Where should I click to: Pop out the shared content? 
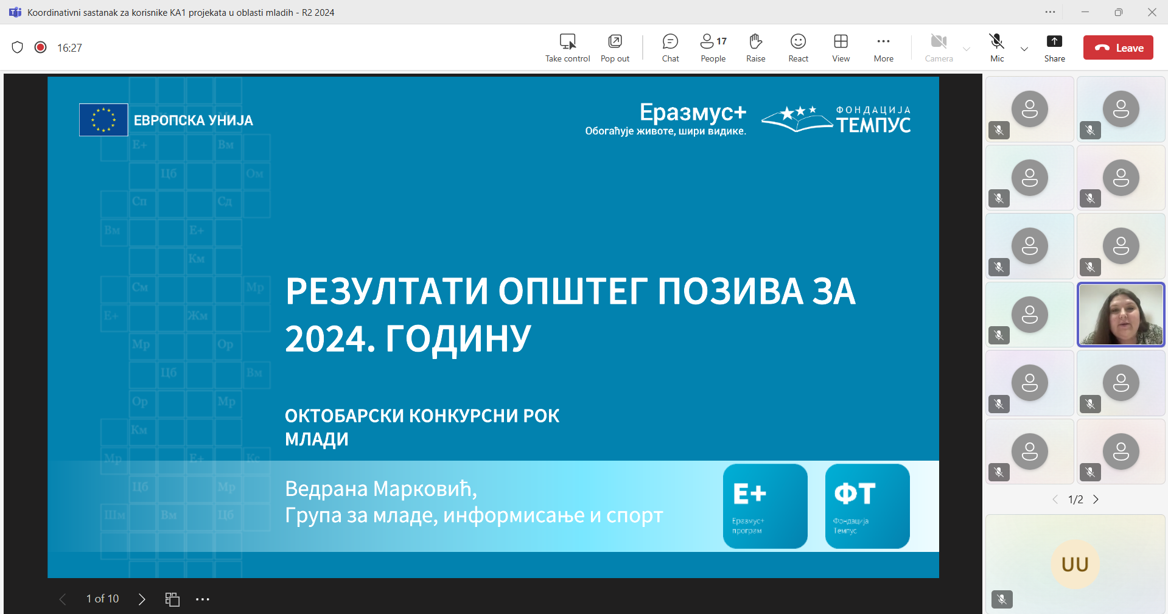(x=614, y=47)
